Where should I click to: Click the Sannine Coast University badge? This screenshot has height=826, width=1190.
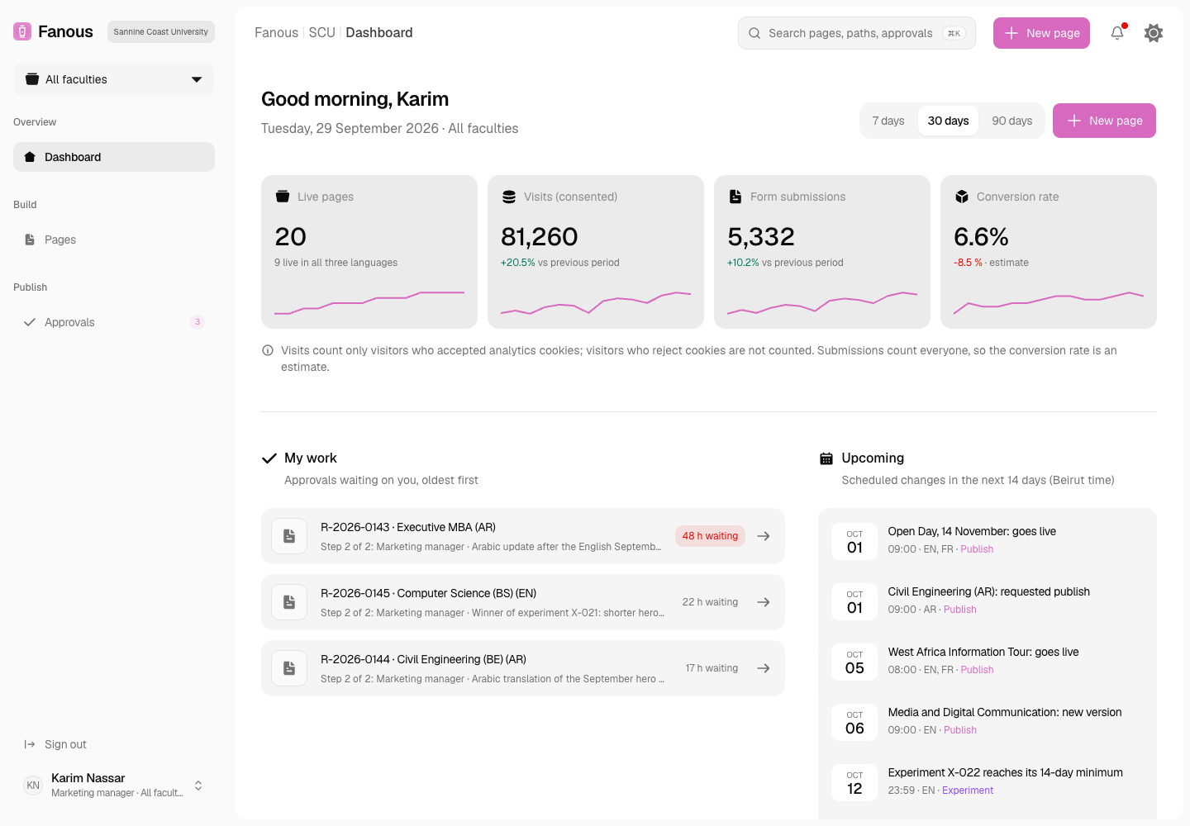161,32
